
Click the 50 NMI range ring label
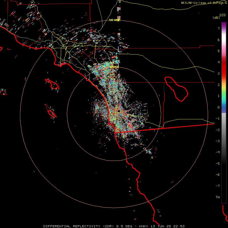point(114,67)
